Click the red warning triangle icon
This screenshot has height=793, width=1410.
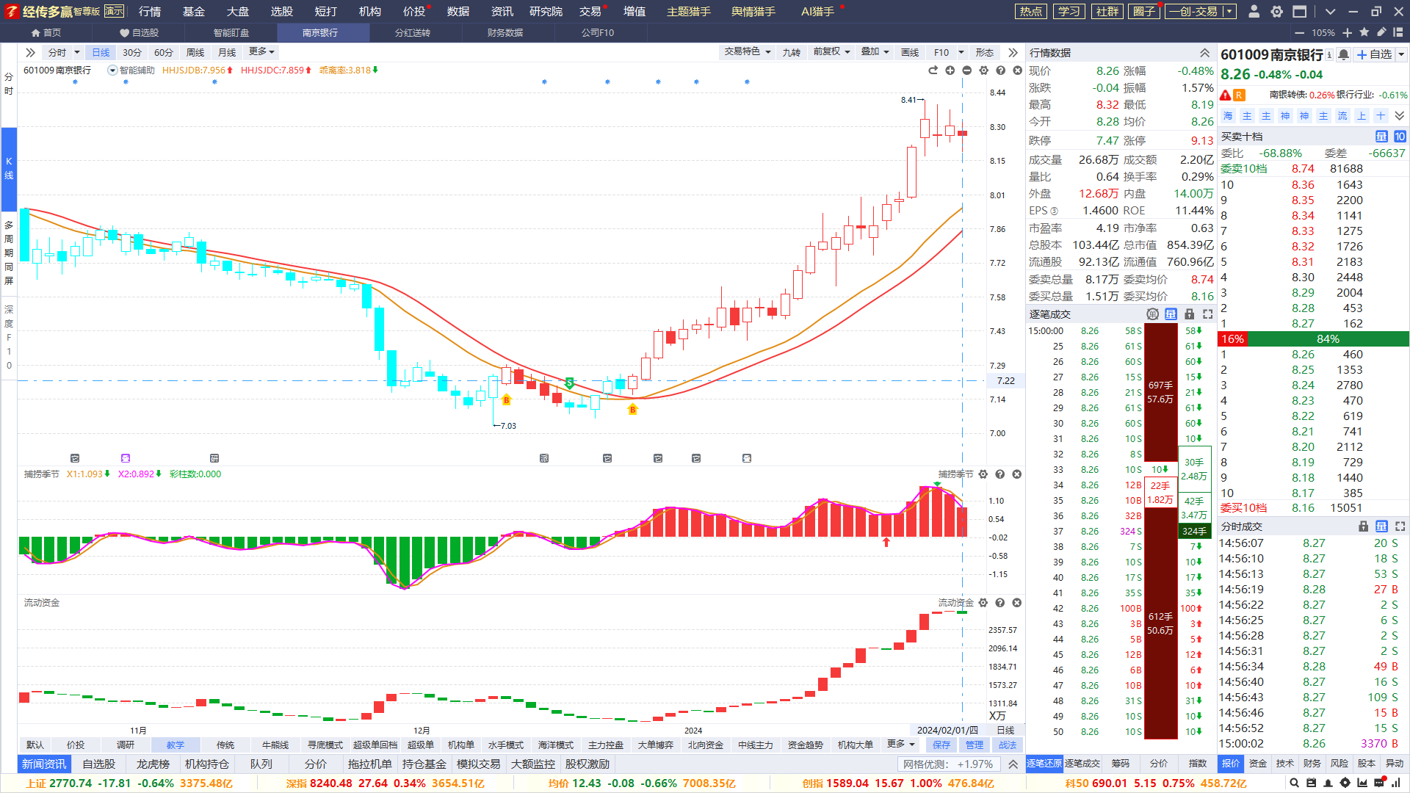click(1226, 95)
